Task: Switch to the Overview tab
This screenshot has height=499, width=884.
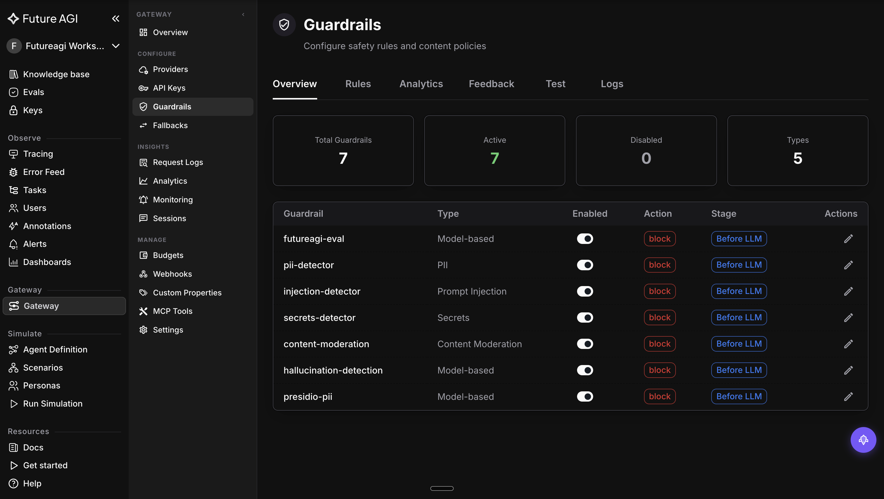Action: (x=295, y=84)
